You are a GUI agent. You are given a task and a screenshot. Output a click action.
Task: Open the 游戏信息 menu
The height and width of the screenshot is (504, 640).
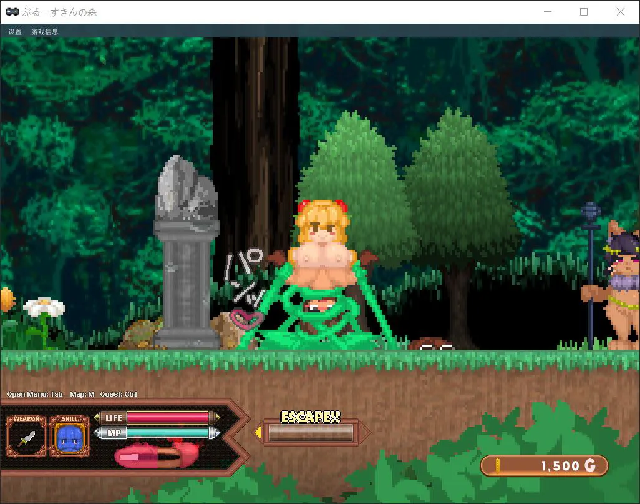(x=45, y=32)
